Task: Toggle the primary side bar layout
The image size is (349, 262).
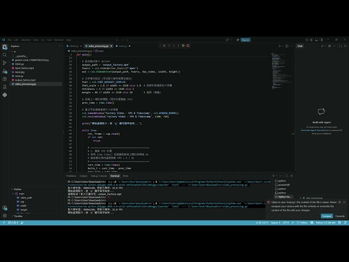Action: [x=311, y=40]
